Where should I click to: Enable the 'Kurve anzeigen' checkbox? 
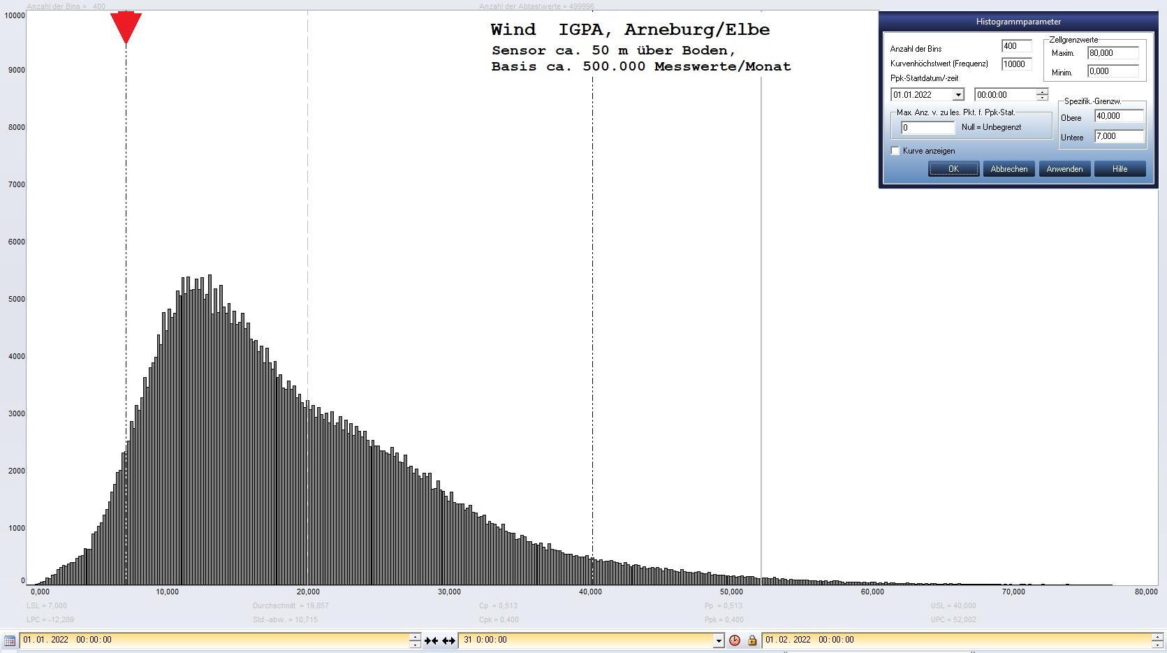click(895, 151)
